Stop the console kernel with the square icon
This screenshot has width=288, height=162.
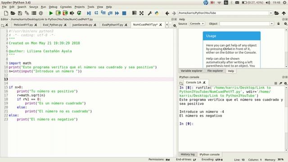(x=275, y=83)
